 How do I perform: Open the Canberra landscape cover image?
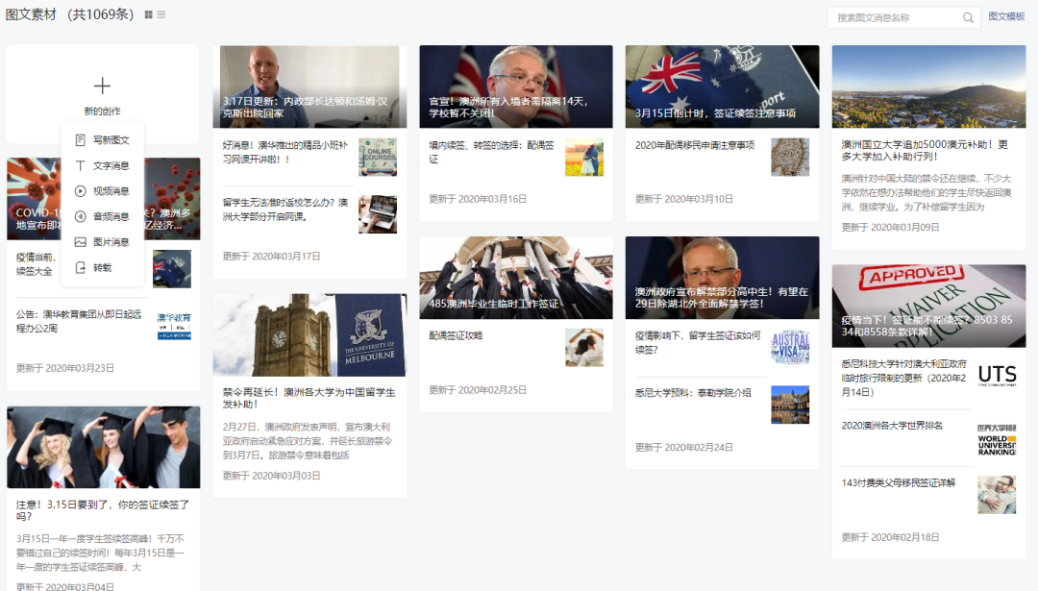[928, 86]
